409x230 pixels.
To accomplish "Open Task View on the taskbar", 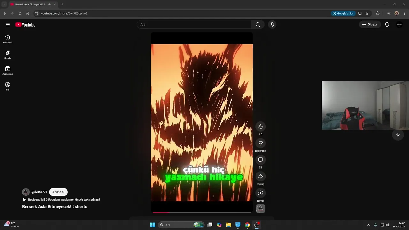I will click(210, 225).
